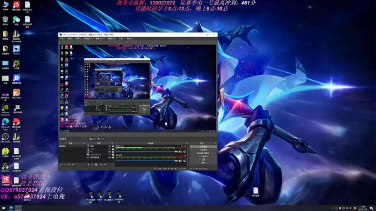Click the remove scene minus icon in OBS
This screenshot has height=211, width=376.
click(64, 165)
